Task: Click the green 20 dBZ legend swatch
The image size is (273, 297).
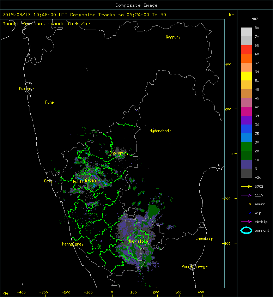Action: tap(246, 146)
